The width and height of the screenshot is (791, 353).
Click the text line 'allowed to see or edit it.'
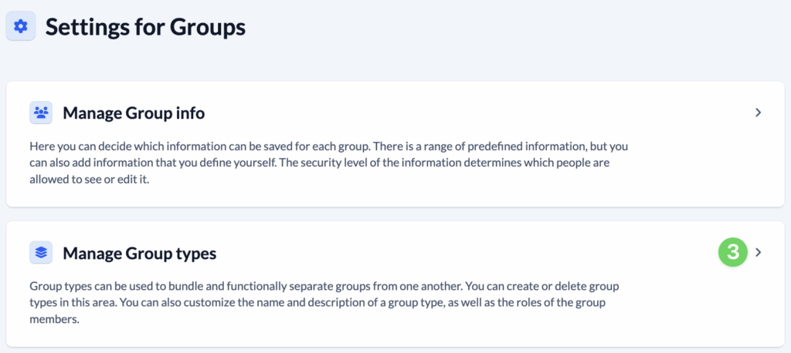(88, 180)
